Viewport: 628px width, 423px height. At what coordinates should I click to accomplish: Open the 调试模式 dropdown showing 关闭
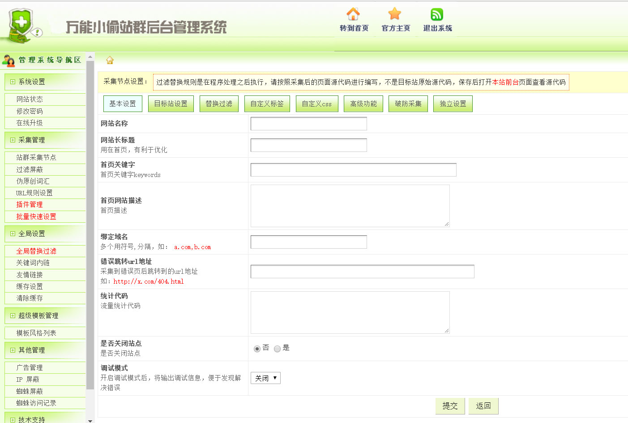pos(265,378)
